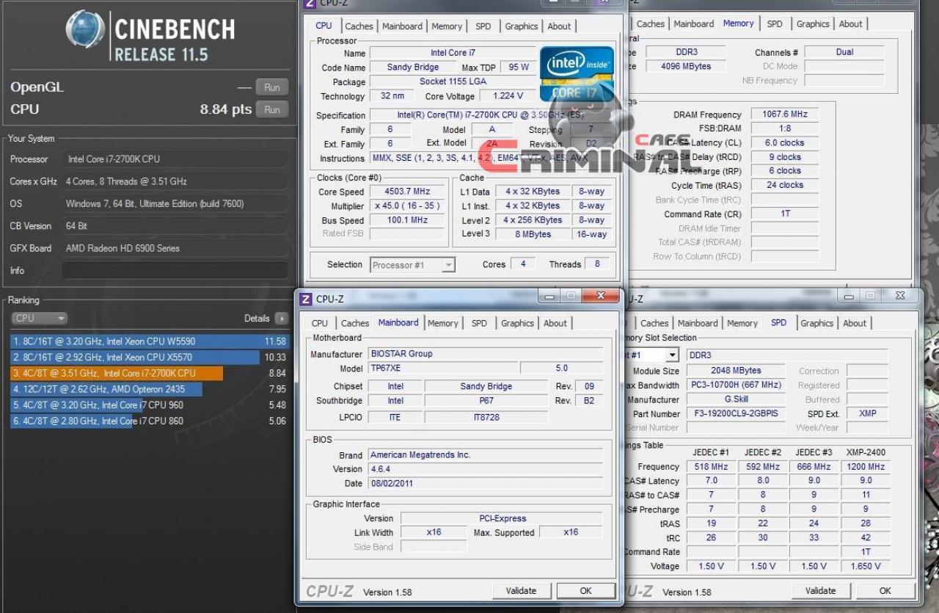Select Xeon X5570 ranking row scoring 10.33
This screenshot has width=939, height=613.
click(x=150, y=358)
